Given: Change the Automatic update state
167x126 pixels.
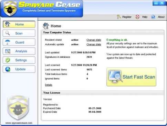Looking at the screenshot, I should point(94,45).
